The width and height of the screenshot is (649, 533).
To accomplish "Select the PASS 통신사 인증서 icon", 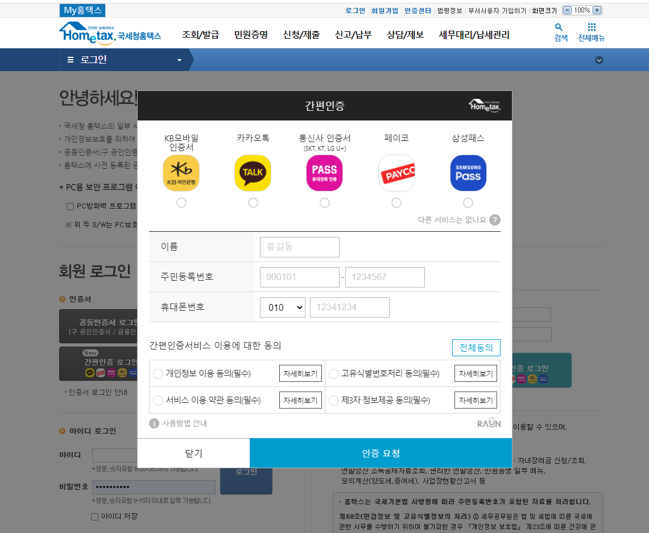I will pos(324,173).
